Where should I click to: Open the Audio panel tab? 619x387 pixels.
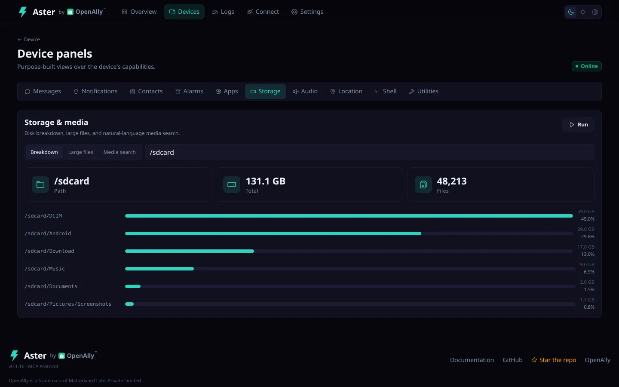point(305,91)
